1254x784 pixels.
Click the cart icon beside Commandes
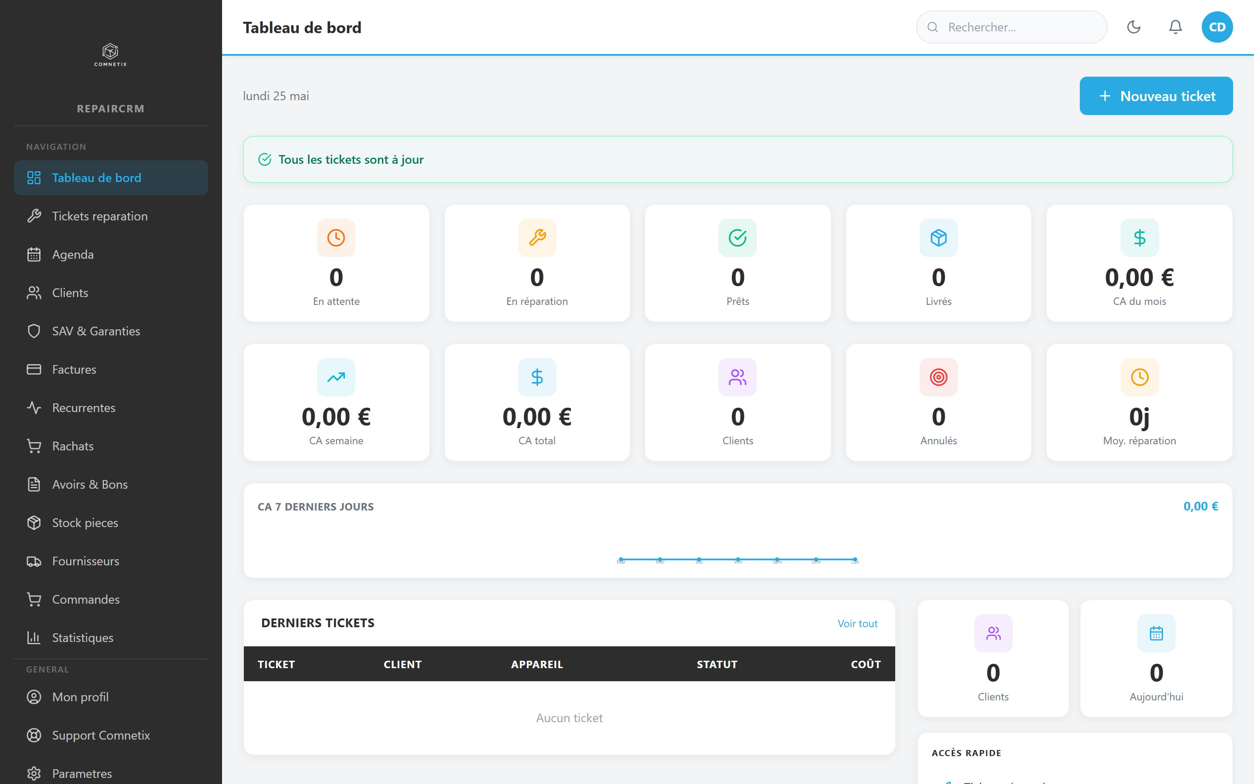[x=34, y=599]
